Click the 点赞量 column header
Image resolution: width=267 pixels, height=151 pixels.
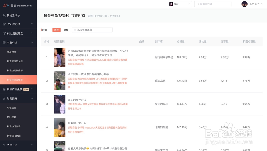[x=181, y=41]
